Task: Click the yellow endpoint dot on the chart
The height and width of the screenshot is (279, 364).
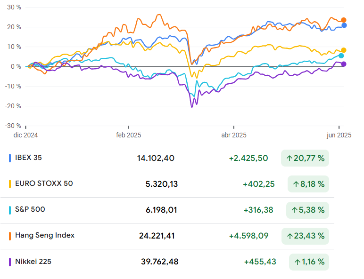Action: click(x=344, y=50)
